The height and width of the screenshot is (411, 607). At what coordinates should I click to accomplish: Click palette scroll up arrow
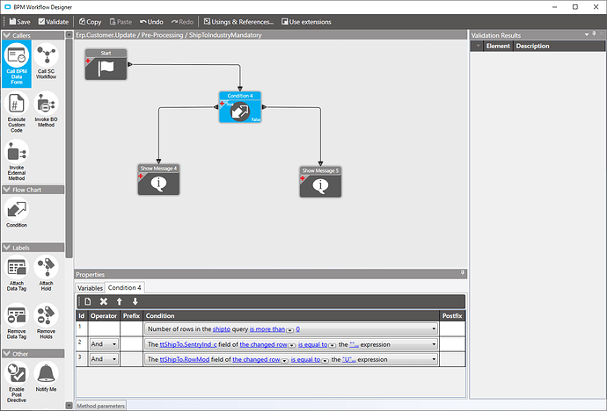coord(69,35)
